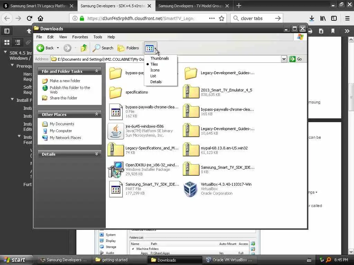
Task: Collapse the Other Places panel
Action: coord(97,114)
